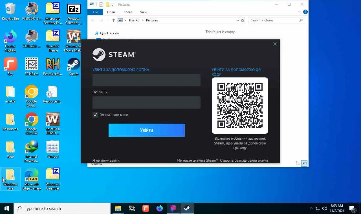Open the Steam taskbar icon
The height and width of the screenshot is (214, 361).
point(187,208)
